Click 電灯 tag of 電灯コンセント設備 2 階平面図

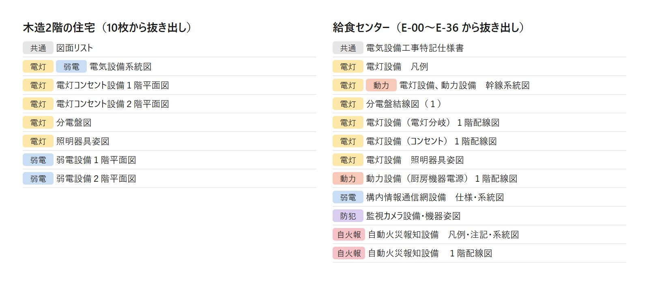coord(38,104)
